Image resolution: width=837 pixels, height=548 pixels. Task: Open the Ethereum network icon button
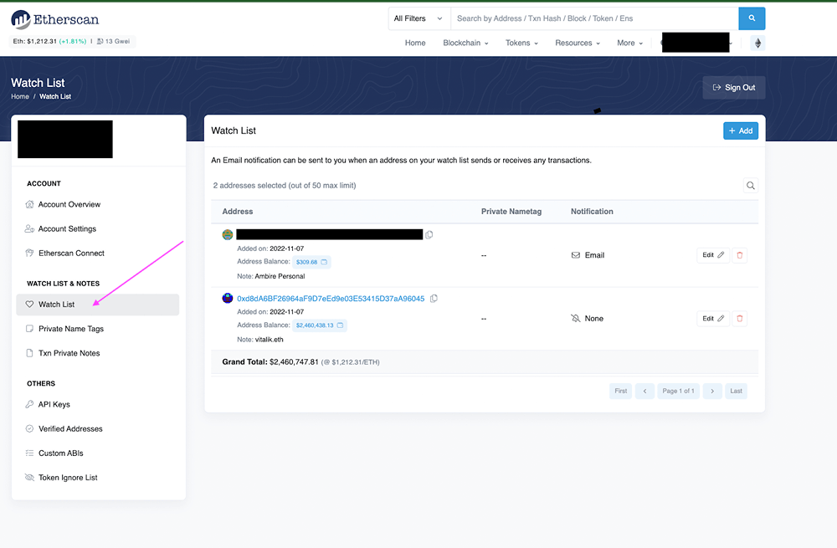pyautogui.click(x=757, y=44)
